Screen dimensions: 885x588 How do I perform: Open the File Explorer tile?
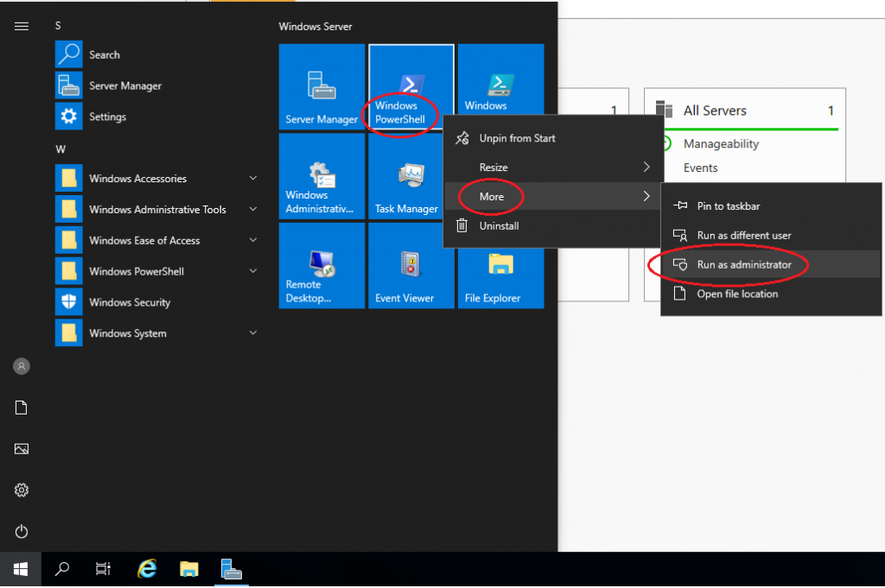click(x=500, y=279)
